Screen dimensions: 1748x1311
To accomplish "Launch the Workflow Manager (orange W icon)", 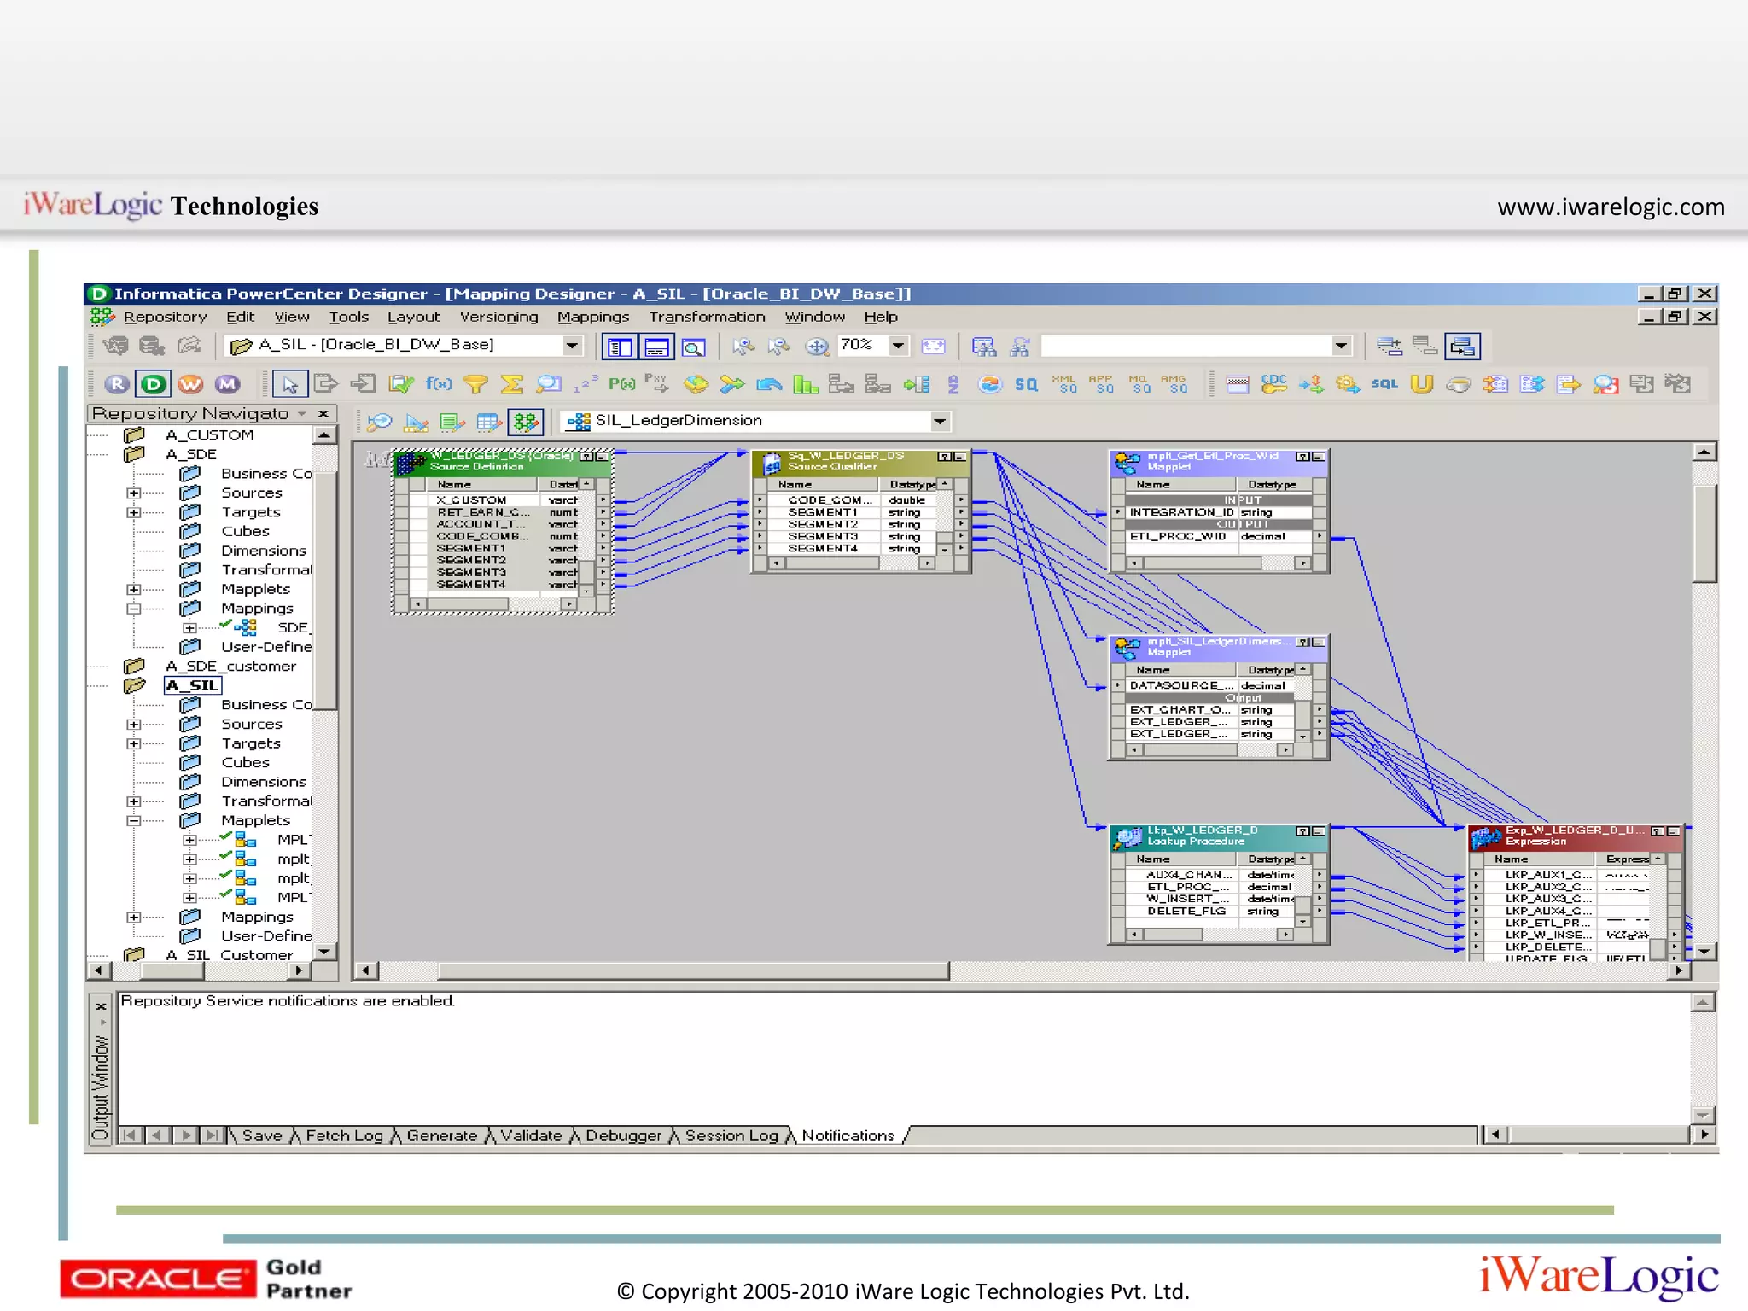I will [x=190, y=384].
